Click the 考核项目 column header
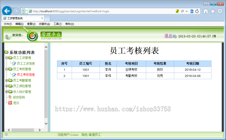This screenshot has height=140, width=226. [x=131, y=64]
